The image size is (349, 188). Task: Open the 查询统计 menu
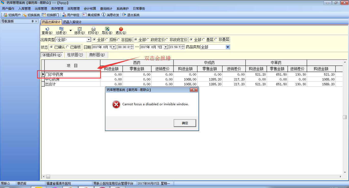pos(106,9)
